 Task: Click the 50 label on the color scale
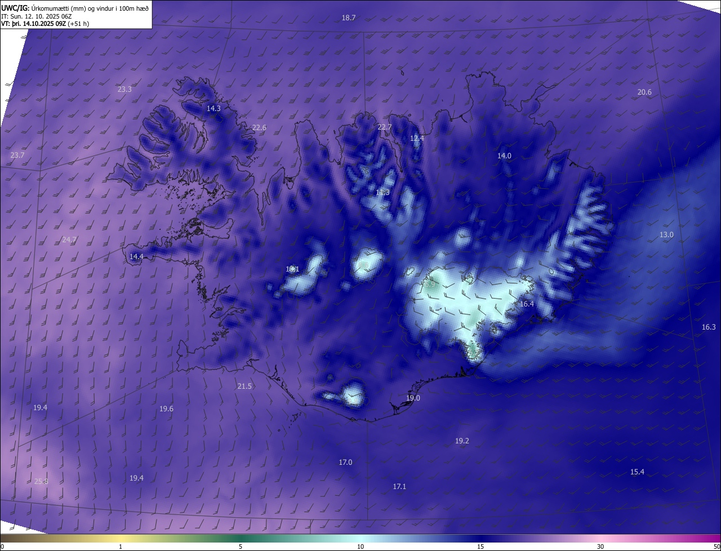pos(716,546)
